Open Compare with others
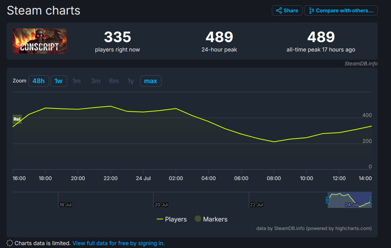 [x=341, y=10]
